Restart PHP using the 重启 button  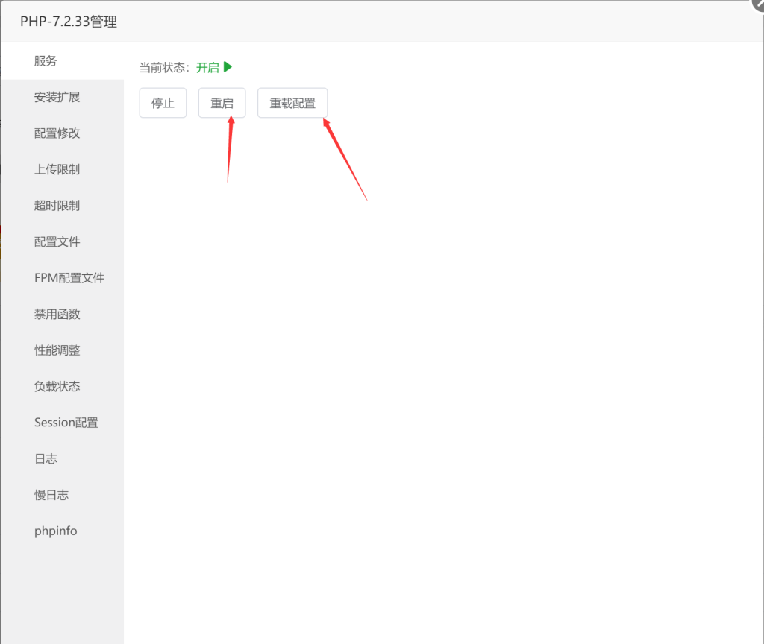(x=222, y=103)
